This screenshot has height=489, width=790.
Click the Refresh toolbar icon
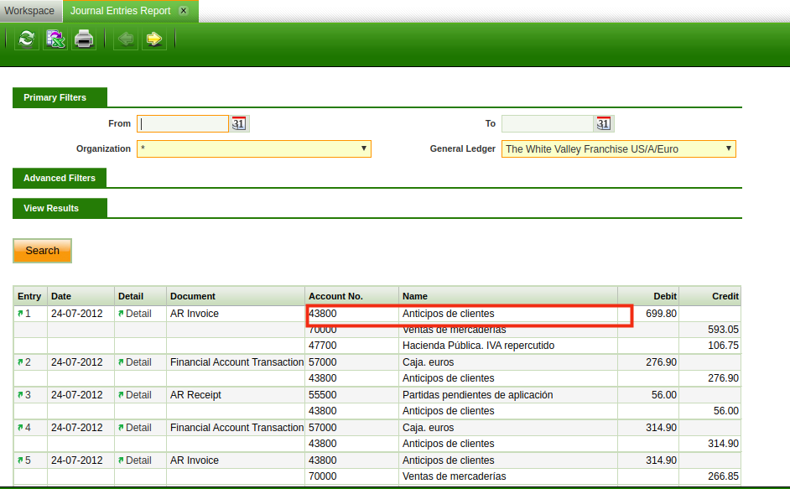27,39
